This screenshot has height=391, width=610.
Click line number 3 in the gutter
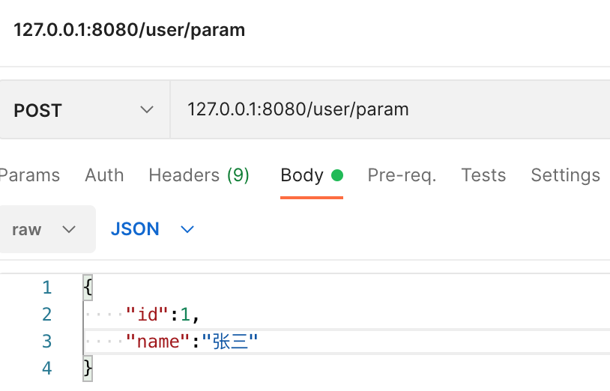point(47,342)
